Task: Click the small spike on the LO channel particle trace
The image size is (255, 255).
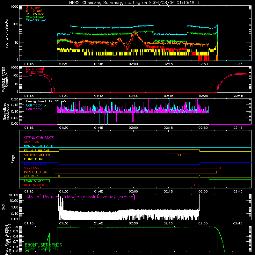Action: click(147, 91)
